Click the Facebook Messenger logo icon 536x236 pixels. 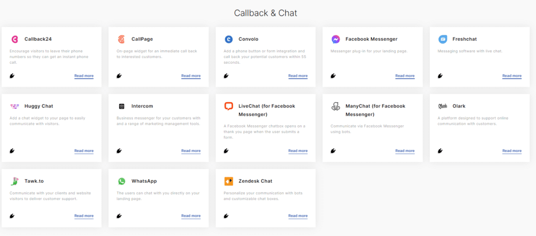pos(336,39)
